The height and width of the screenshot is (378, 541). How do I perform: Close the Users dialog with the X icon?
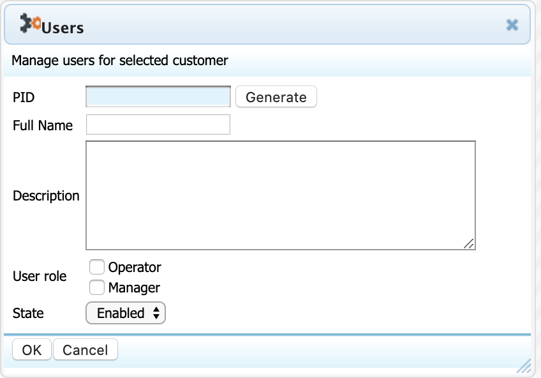512,25
